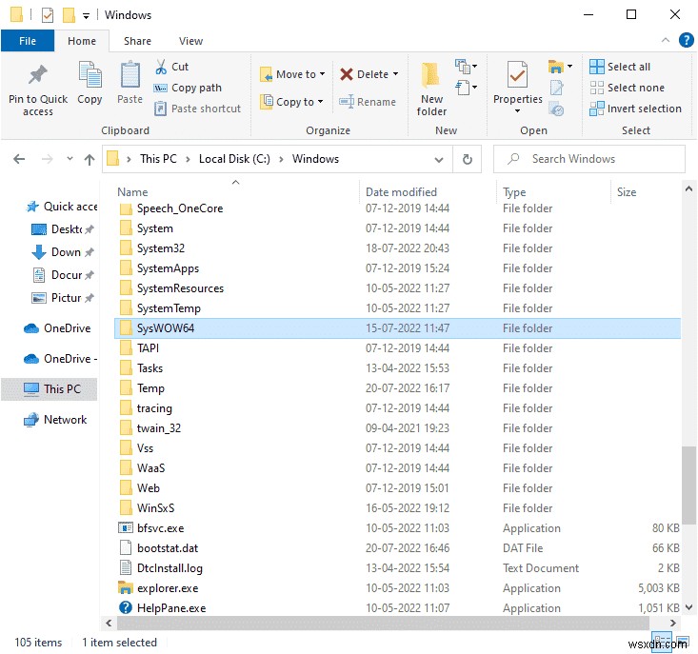Viewport: 698px width, 654px height.
Task: Select the bfsvc.exe application icon
Action: [x=126, y=528]
